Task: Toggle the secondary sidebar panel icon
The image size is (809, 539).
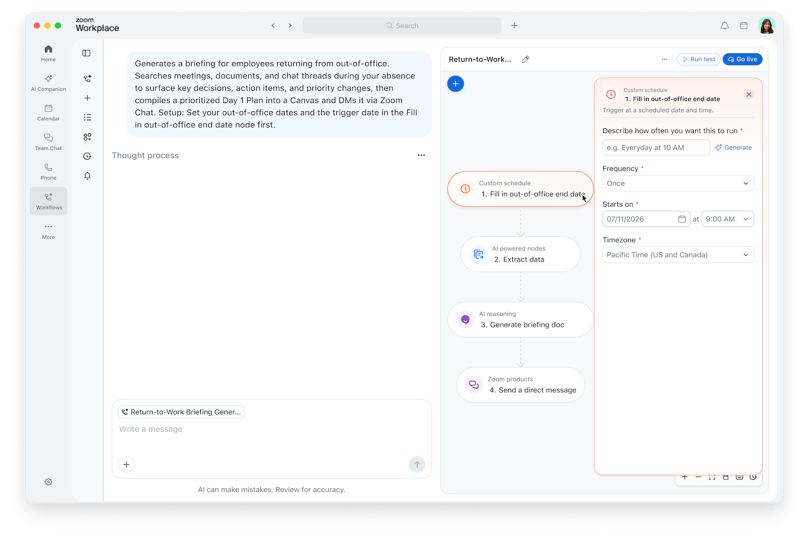Action: point(86,53)
